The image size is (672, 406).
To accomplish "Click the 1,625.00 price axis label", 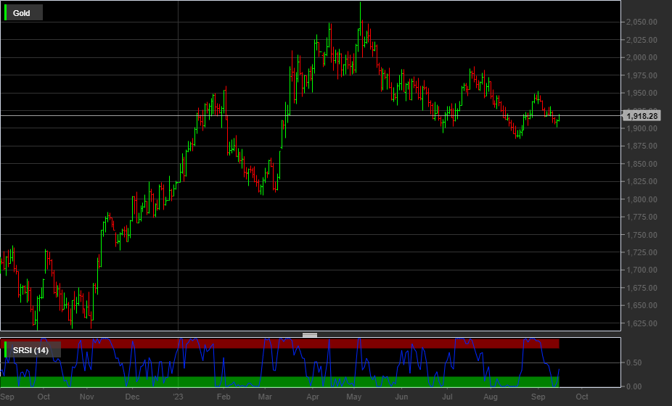I will pyautogui.click(x=642, y=323).
